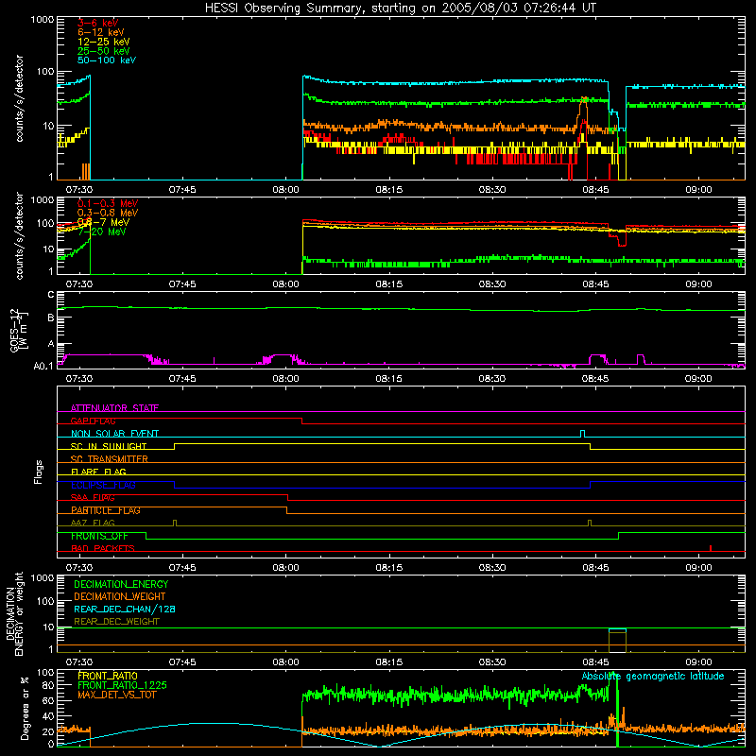The image size is (756, 756).
Task: Click the 08:15 time label under the top panel
Action: (x=388, y=190)
